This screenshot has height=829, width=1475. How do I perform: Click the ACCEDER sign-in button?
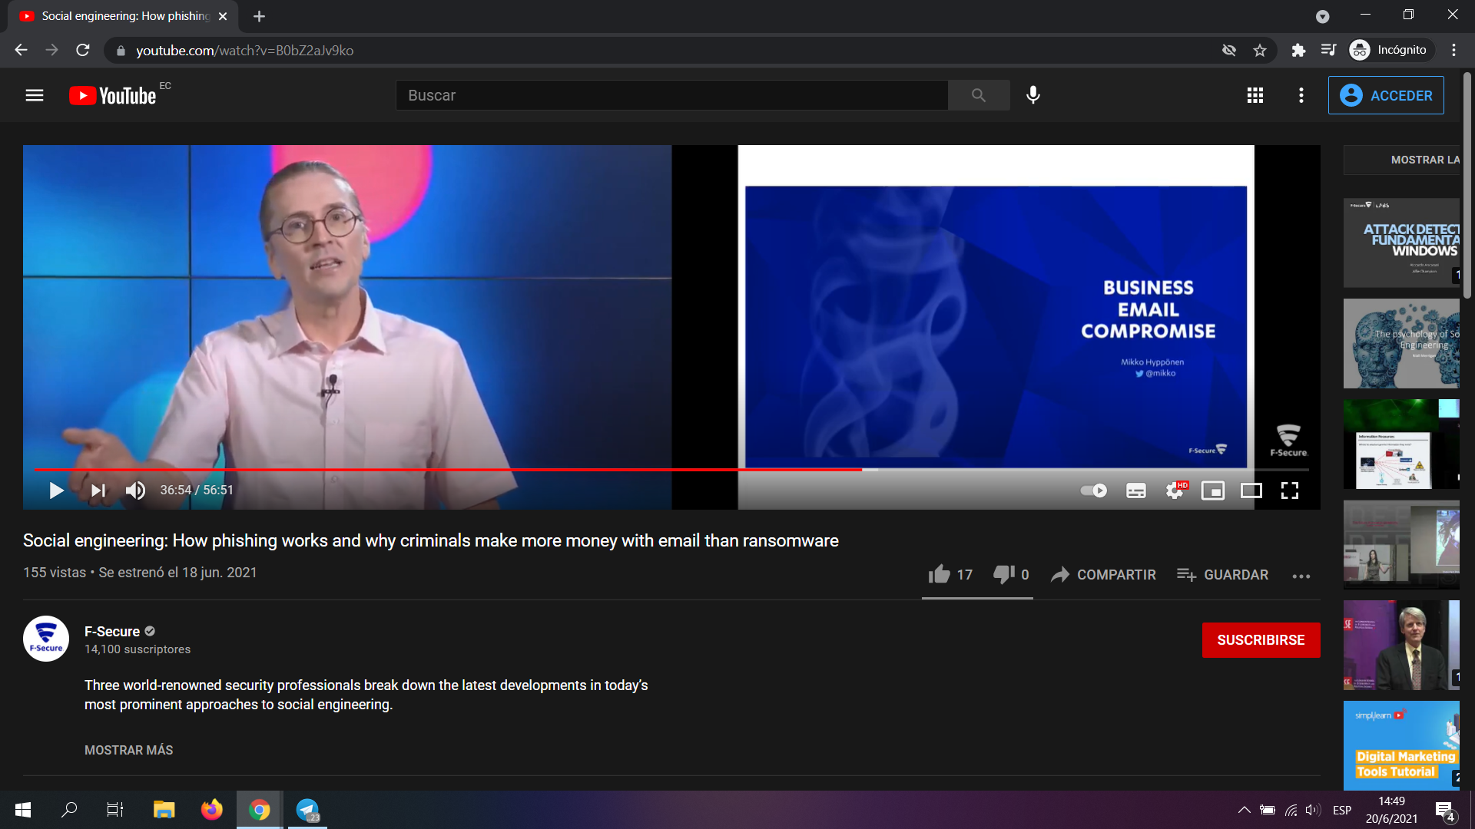point(1385,95)
